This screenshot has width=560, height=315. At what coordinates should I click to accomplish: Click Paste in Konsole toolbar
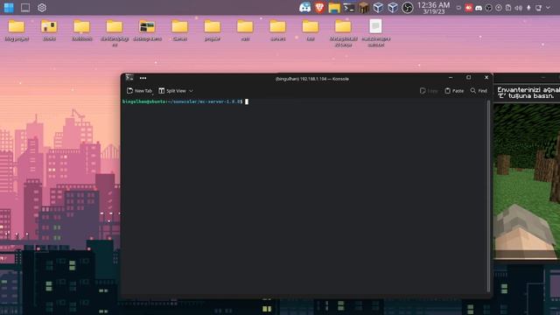(454, 91)
